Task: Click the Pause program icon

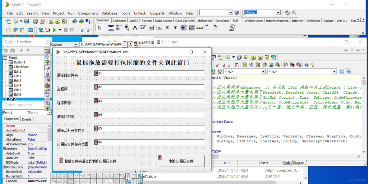Action: coord(66,30)
